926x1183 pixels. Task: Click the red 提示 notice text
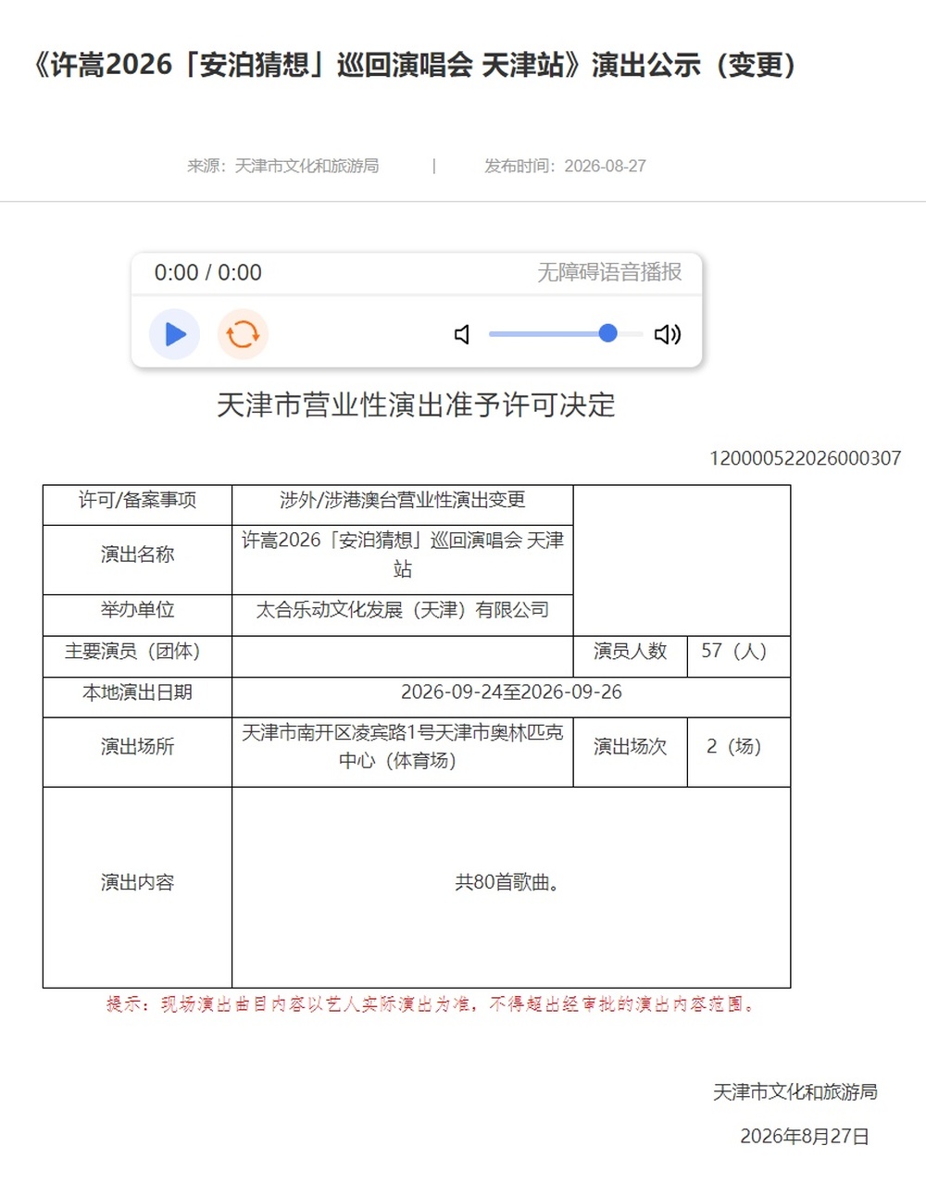[x=432, y=1004]
